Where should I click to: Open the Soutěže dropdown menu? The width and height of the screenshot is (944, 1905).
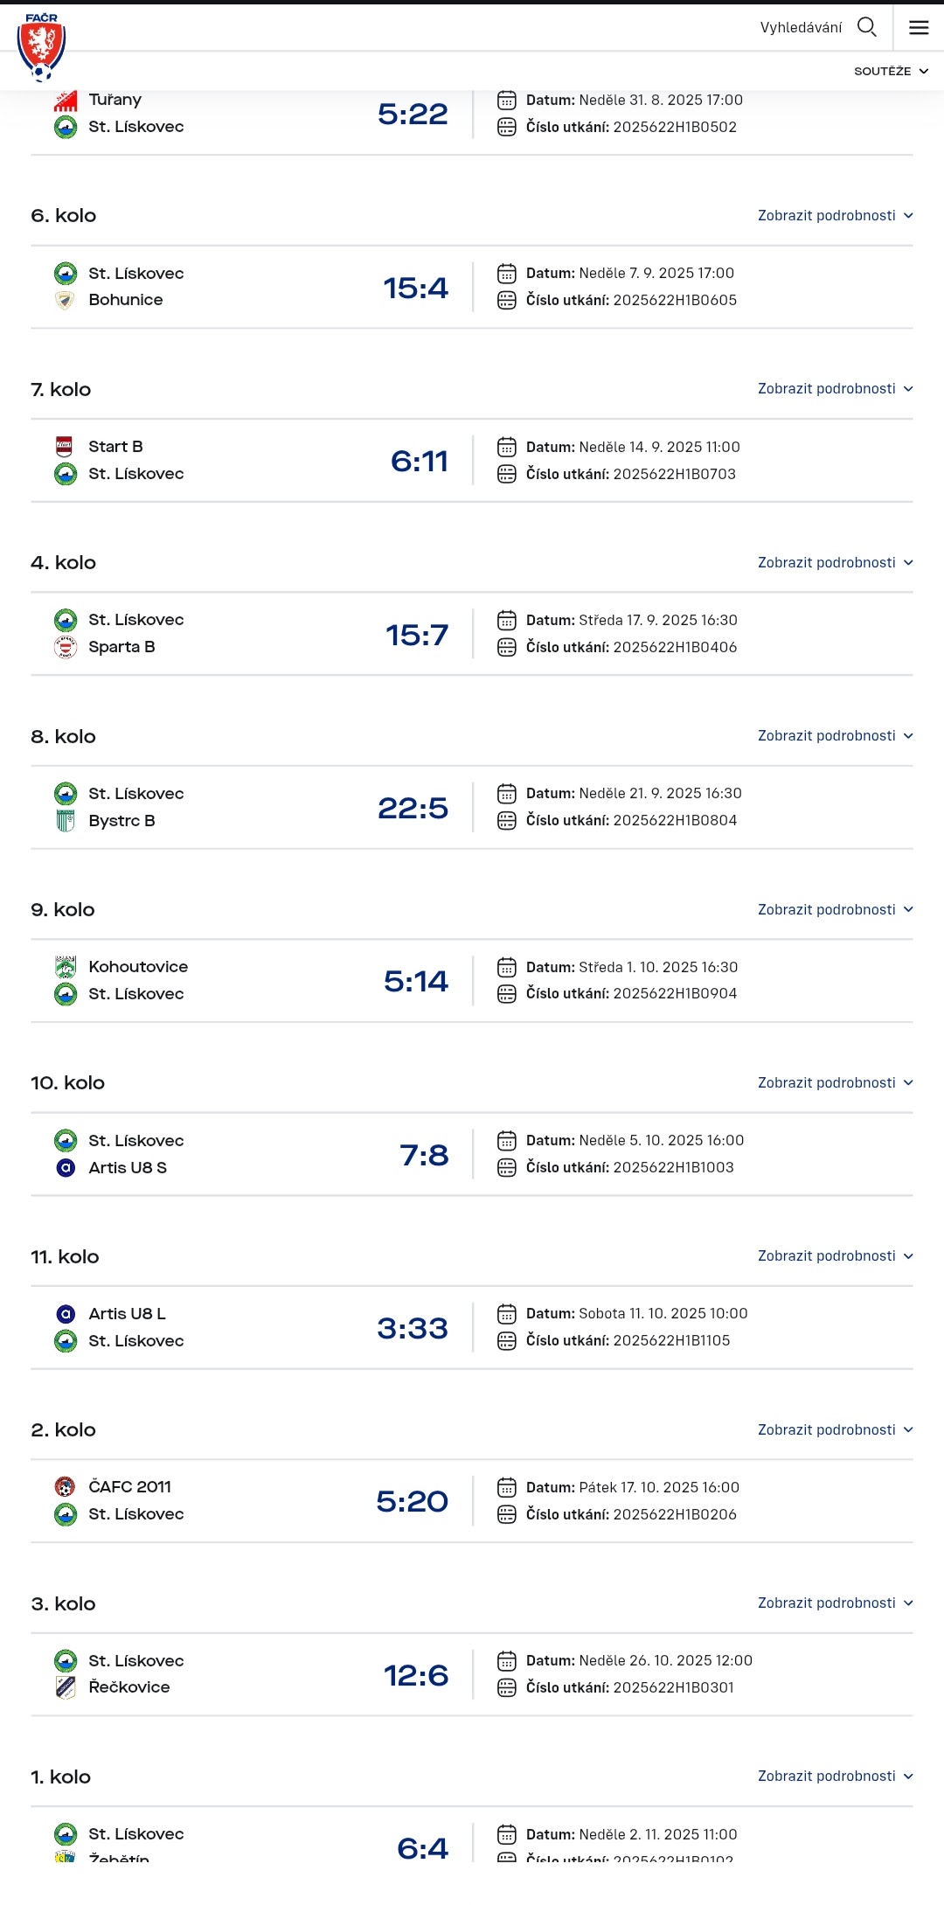[891, 71]
